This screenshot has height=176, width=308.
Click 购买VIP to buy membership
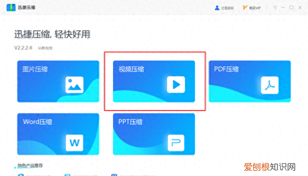click(252, 8)
